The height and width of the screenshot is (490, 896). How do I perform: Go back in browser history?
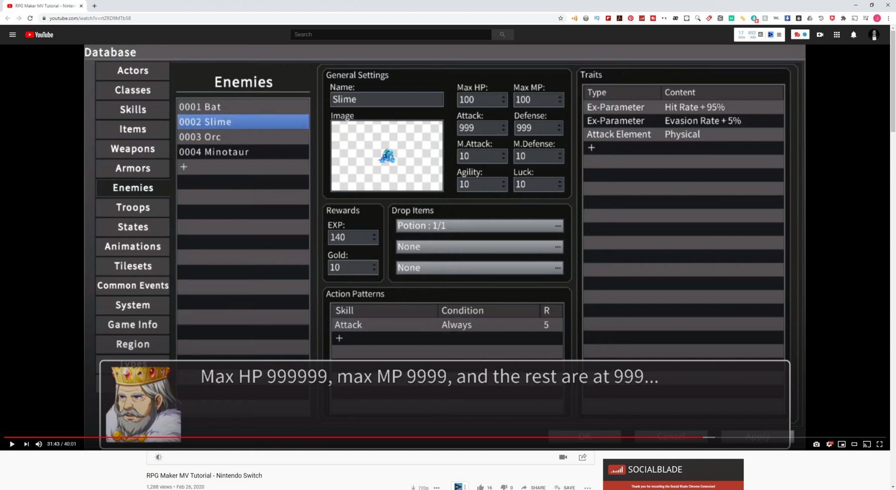tap(7, 18)
